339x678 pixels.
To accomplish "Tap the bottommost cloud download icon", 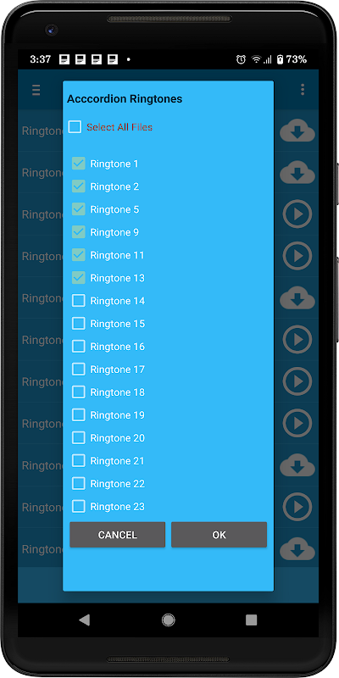I will coord(297,548).
